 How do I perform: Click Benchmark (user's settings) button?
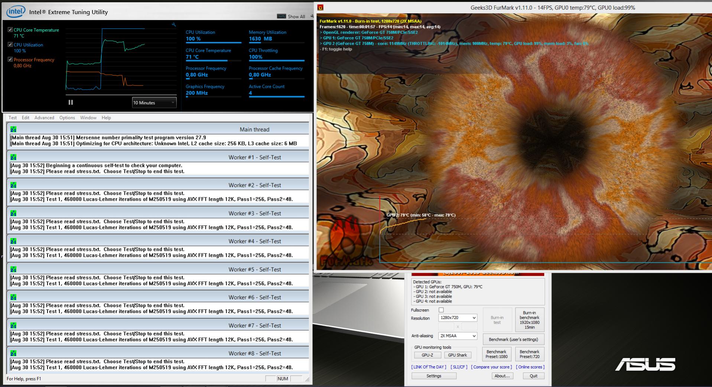coord(513,339)
